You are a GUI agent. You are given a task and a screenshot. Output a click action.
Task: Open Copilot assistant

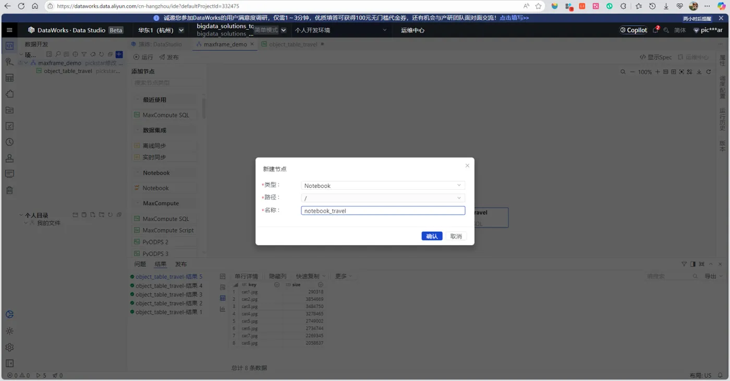(634, 30)
